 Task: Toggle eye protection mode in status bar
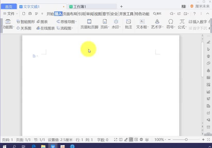147,140
